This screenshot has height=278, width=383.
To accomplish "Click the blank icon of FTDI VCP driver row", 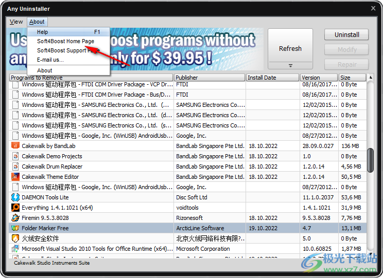I will 15,85.
